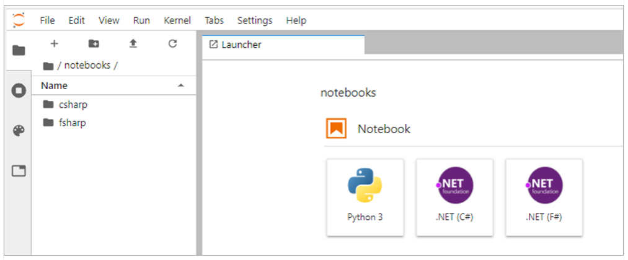Image resolution: width=628 pixels, height=260 pixels.
Task: Toggle sort order arrow in Name header
Action: tap(181, 85)
